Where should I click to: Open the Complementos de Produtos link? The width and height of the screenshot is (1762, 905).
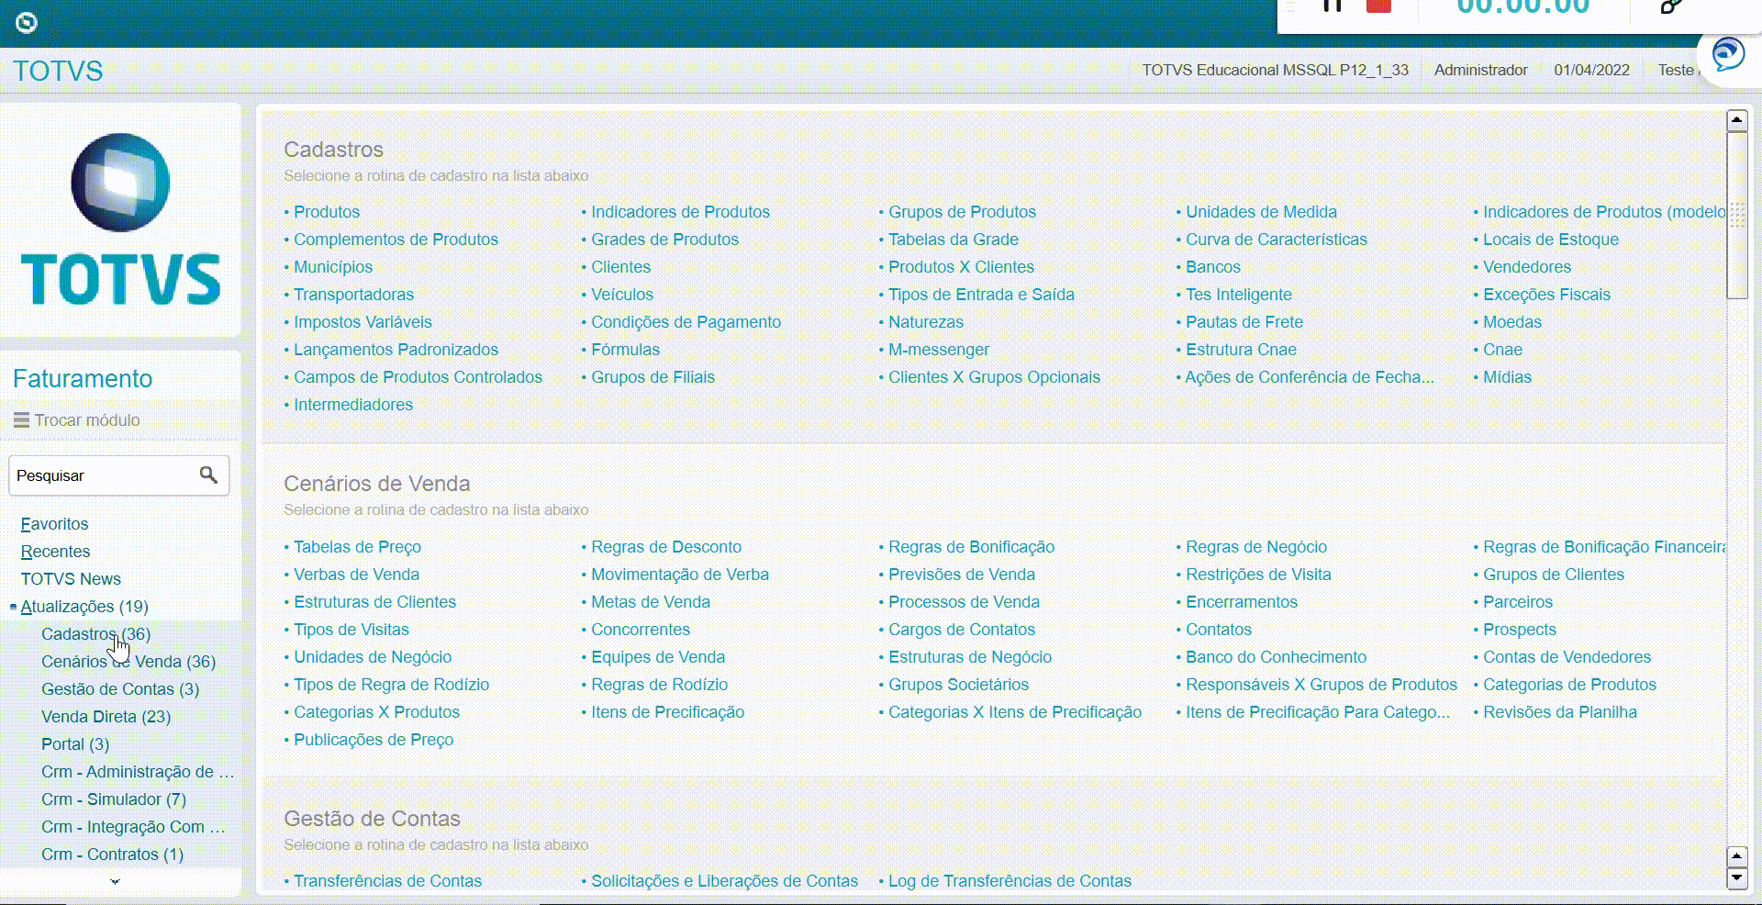396,240
